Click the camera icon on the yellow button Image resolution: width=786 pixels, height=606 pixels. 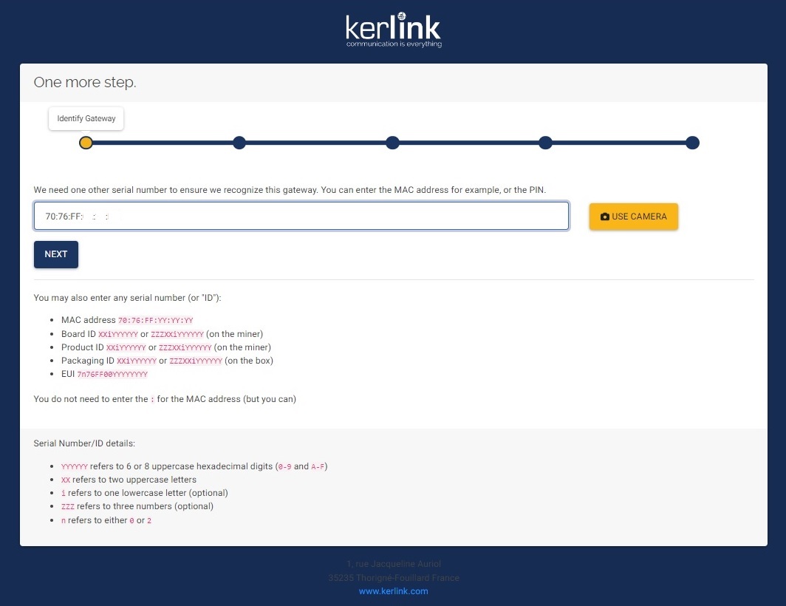point(605,217)
